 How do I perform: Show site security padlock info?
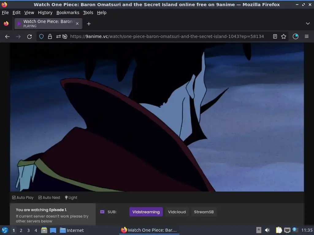pos(50,37)
